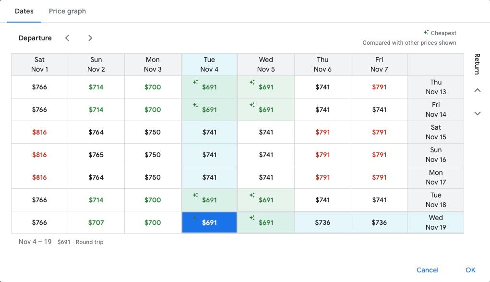Select $691 fare Wed Nov 5 returning Tue Nov 18
The height and width of the screenshot is (282, 490).
click(x=266, y=200)
